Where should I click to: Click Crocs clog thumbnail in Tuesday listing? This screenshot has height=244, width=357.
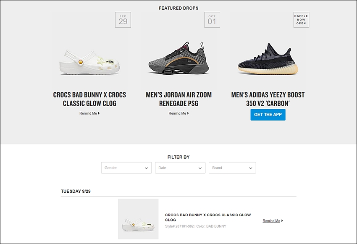[138, 219]
